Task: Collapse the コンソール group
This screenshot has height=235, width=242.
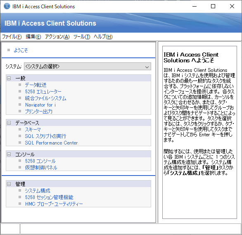Action: pyautogui.click(x=9, y=154)
